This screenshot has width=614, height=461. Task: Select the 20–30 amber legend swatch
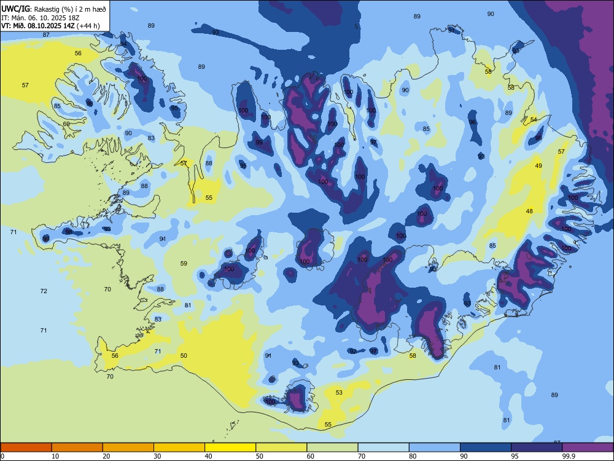click(x=128, y=447)
